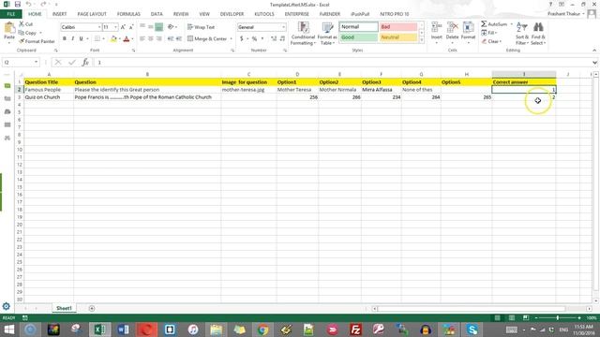Viewport: 600px width, 337px height.
Task: Click the Format cells icon
Action: pyautogui.click(x=468, y=28)
